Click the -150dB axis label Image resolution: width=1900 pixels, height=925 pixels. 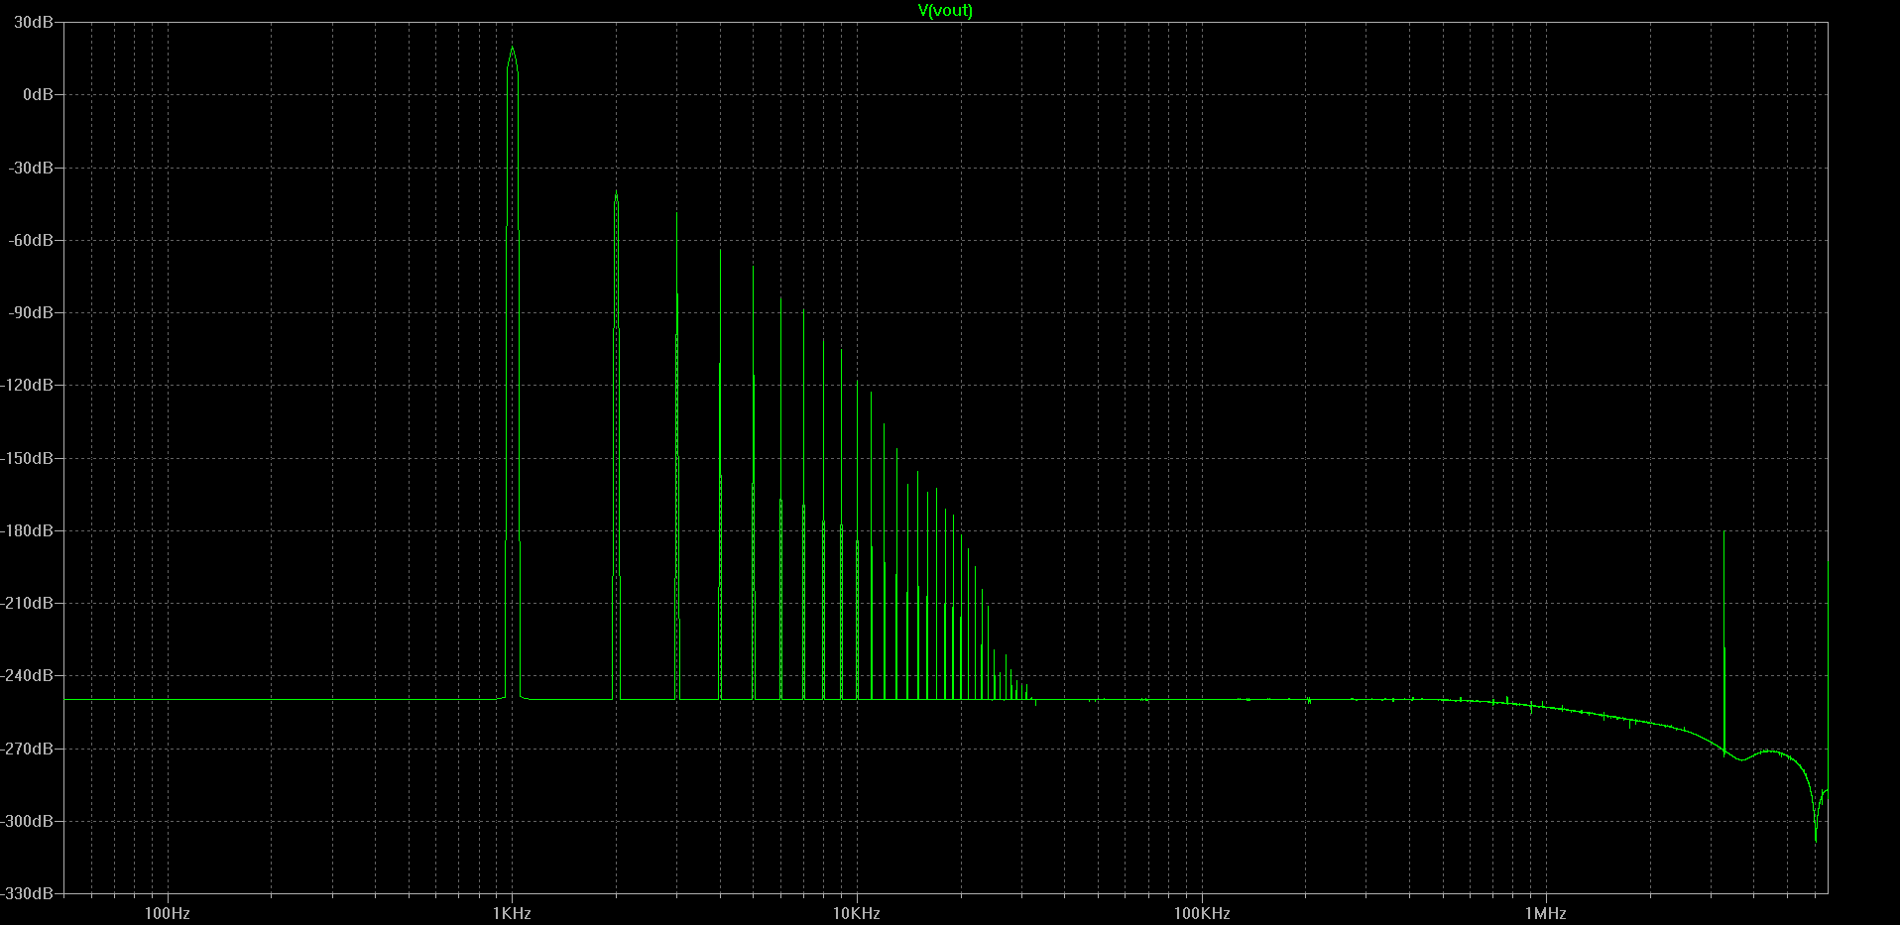(28, 458)
